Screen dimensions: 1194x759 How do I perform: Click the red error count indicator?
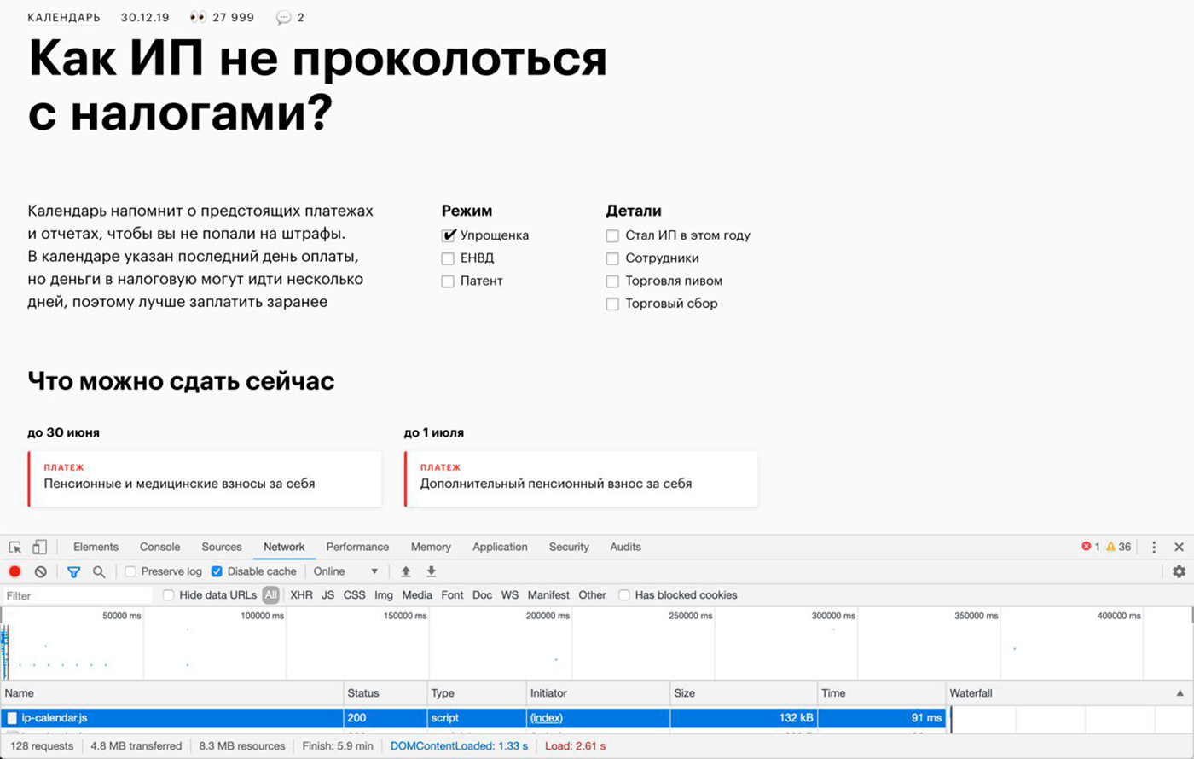click(x=1091, y=547)
